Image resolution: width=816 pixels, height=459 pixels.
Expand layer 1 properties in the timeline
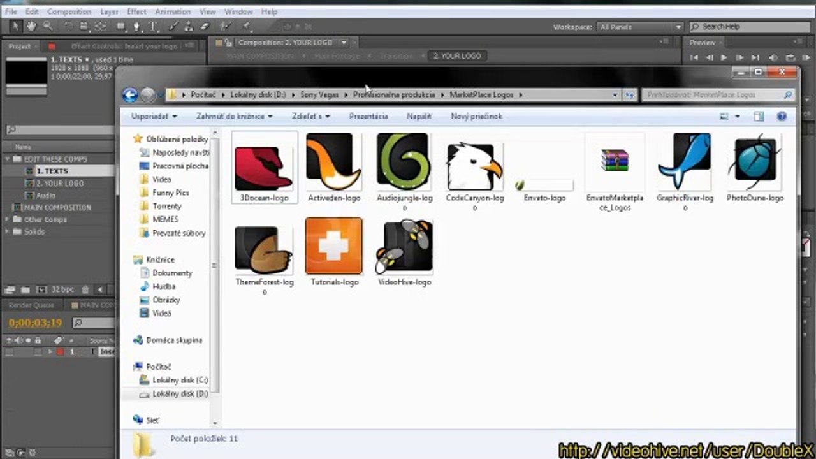pos(50,352)
